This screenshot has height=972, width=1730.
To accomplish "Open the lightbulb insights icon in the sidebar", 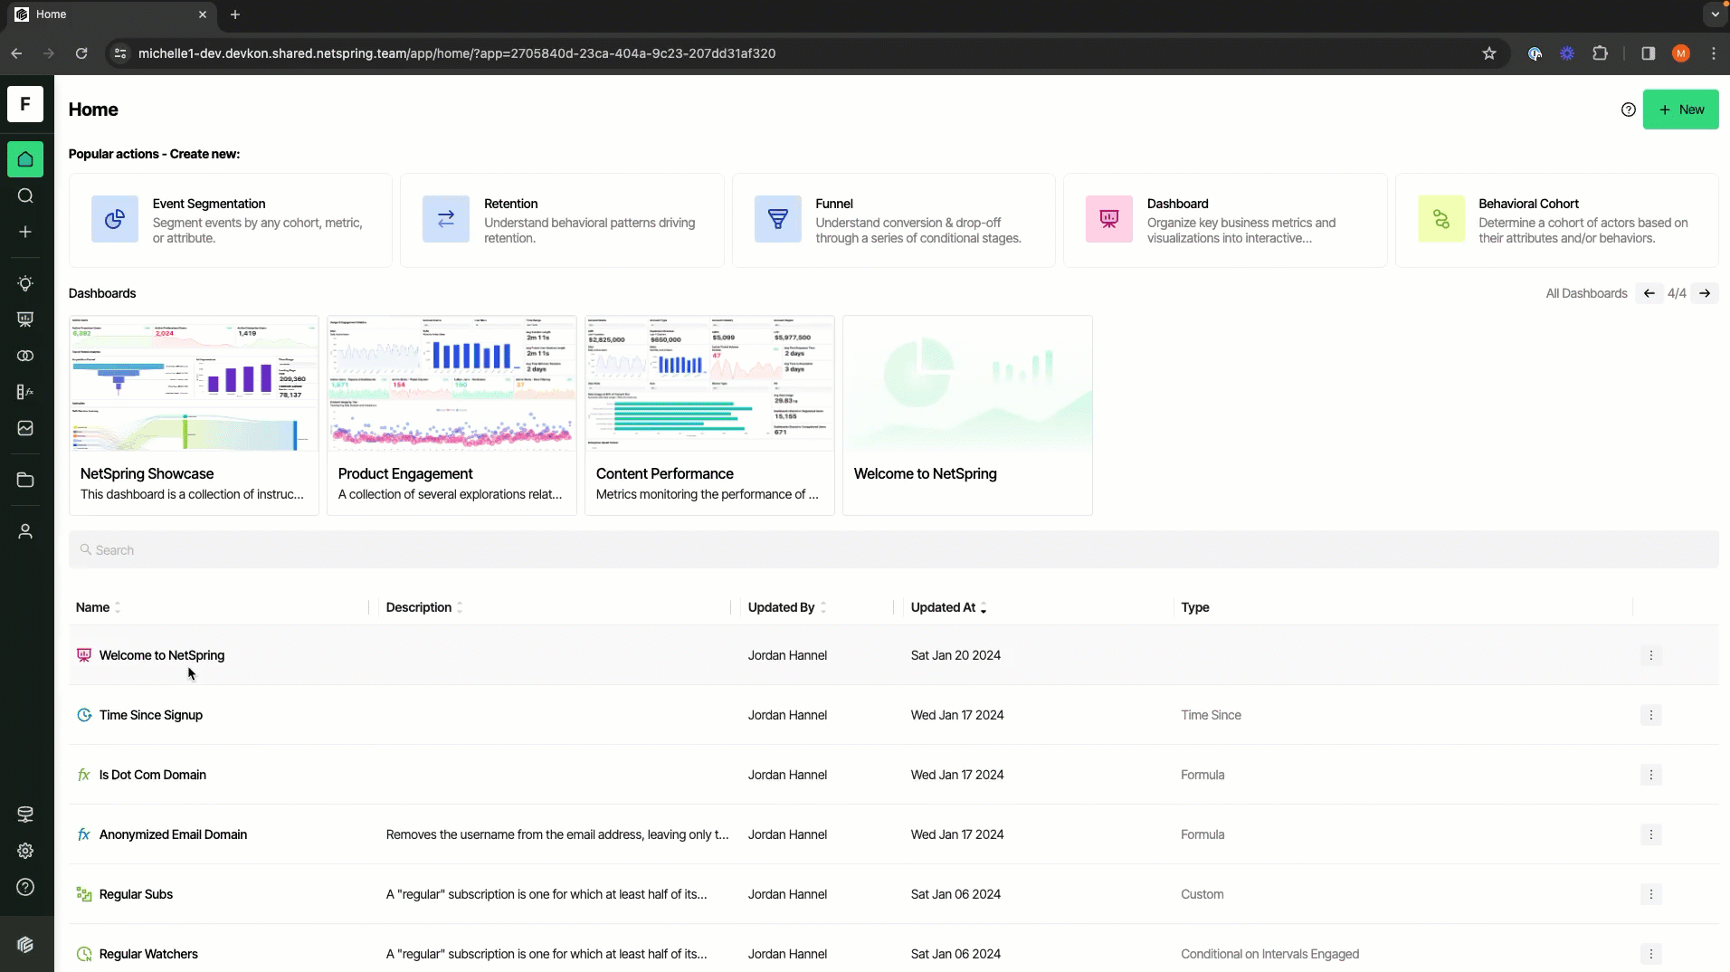I will pyautogui.click(x=25, y=283).
